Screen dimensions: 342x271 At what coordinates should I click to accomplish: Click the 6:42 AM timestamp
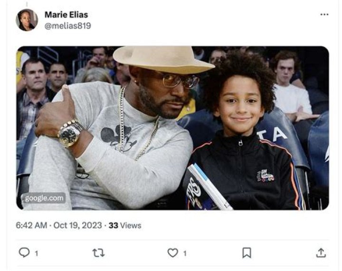coord(32,225)
